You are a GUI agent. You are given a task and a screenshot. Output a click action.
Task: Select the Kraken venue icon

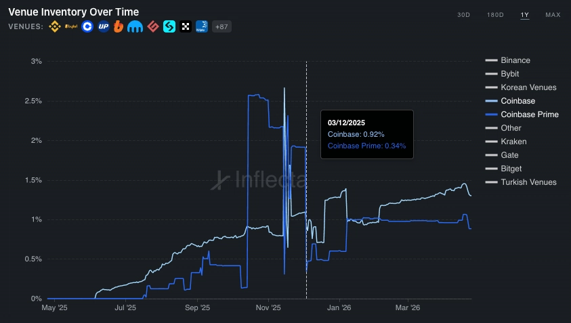[x=136, y=27]
